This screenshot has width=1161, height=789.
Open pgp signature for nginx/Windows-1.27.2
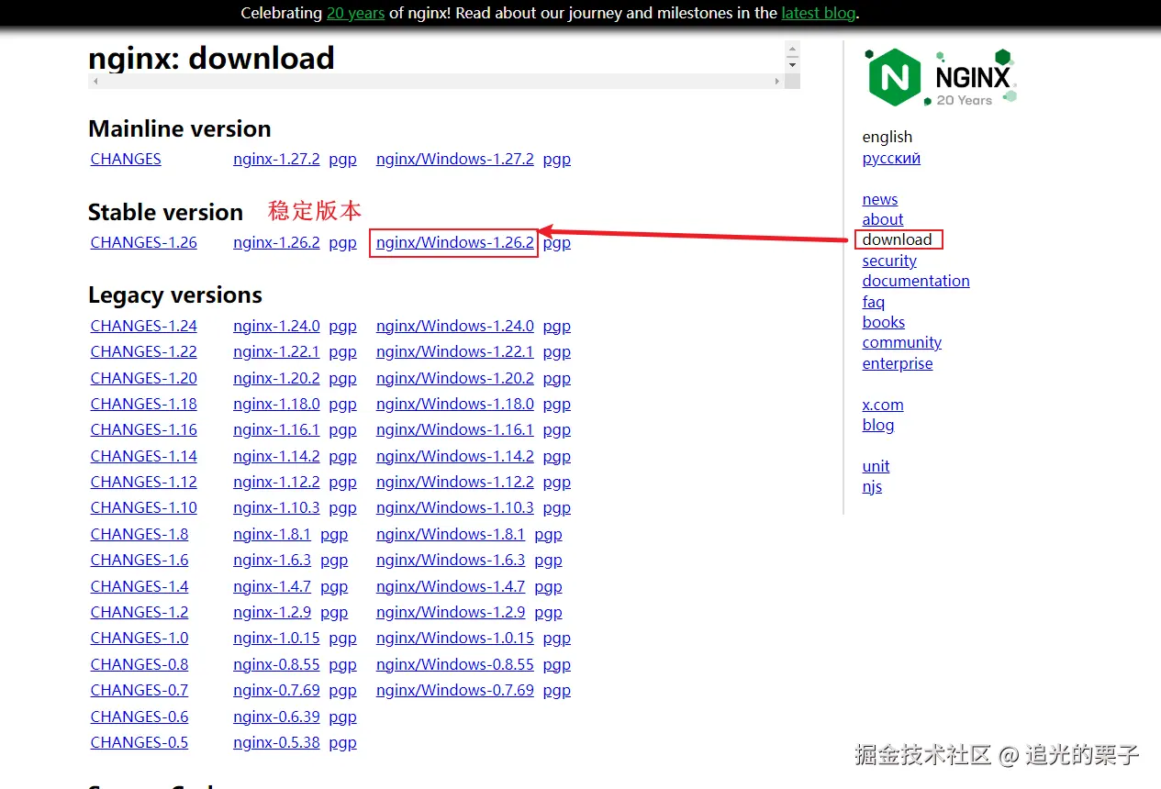click(x=556, y=159)
